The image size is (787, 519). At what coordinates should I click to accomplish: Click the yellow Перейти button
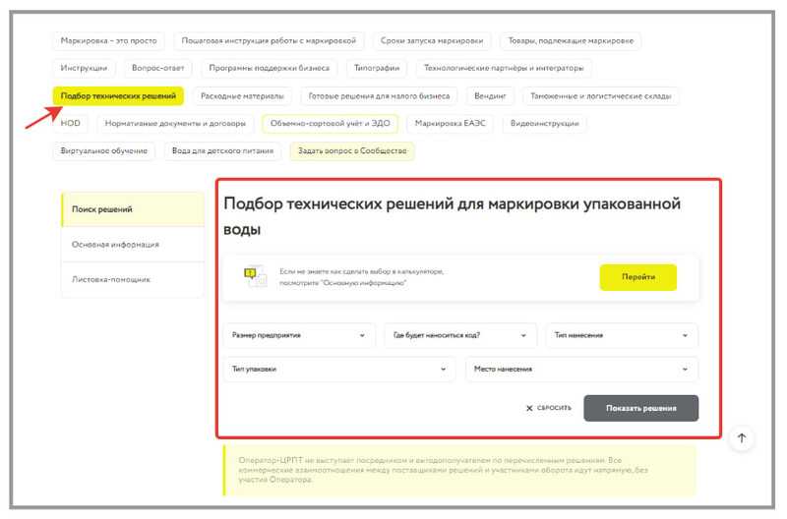click(637, 277)
